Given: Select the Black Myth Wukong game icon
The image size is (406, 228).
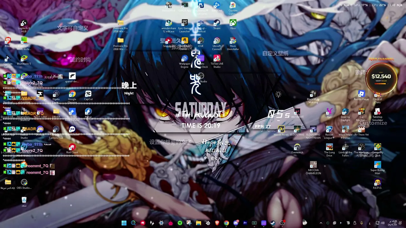Looking at the screenshot, I should [x=313, y=97].
